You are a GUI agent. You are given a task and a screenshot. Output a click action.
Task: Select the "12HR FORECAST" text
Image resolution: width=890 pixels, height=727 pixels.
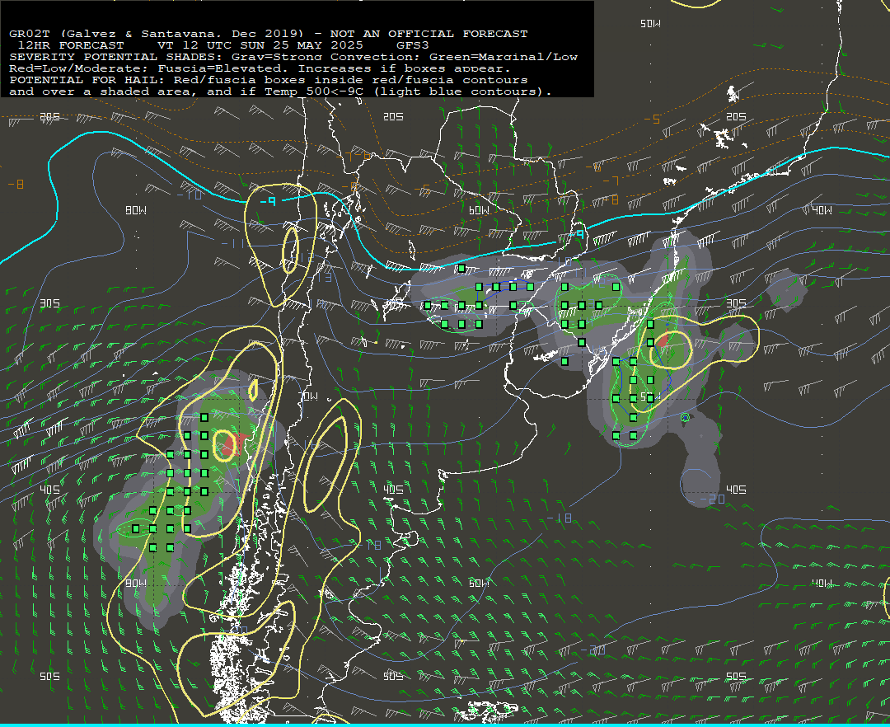click(x=71, y=45)
